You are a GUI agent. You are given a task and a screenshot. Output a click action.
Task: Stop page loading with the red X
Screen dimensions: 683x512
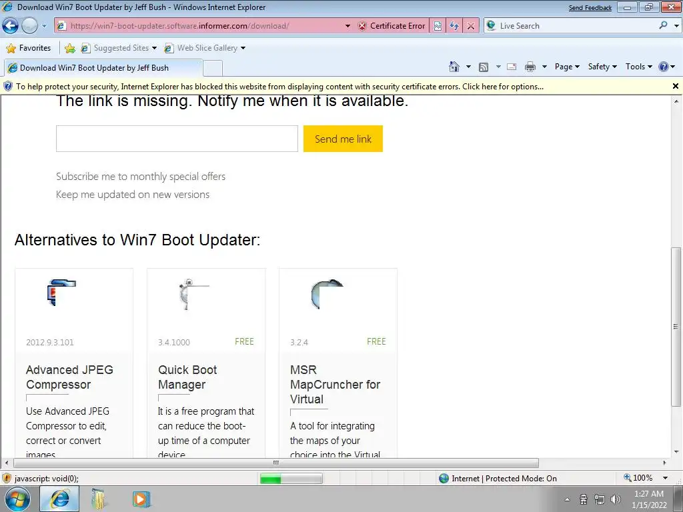471,26
